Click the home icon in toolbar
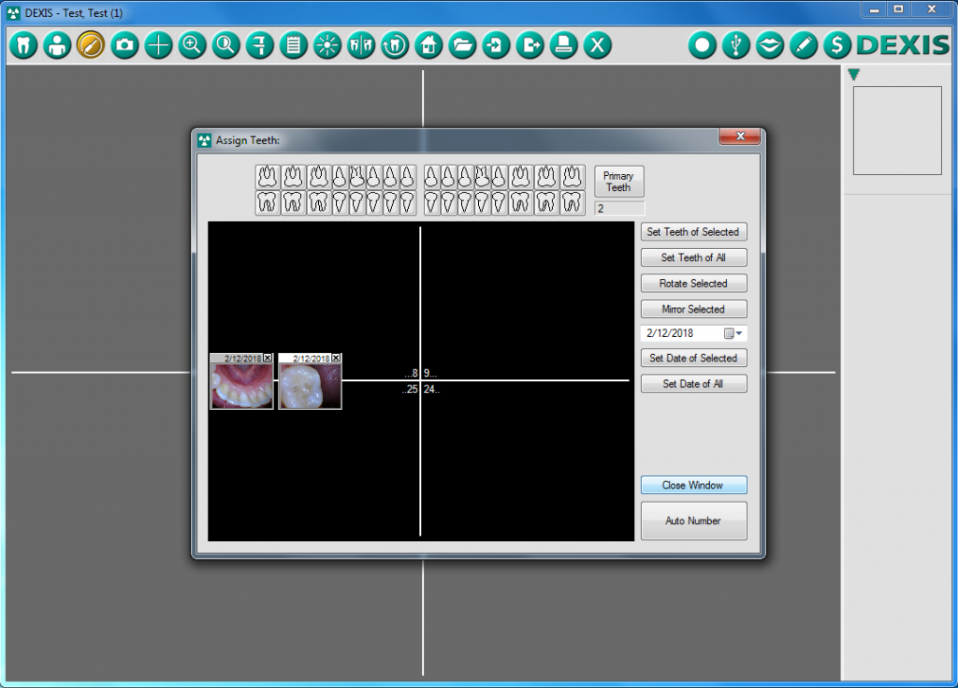 click(x=428, y=45)
